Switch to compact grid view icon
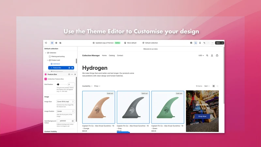Screen dimensions: 261x147 [217, 86]
